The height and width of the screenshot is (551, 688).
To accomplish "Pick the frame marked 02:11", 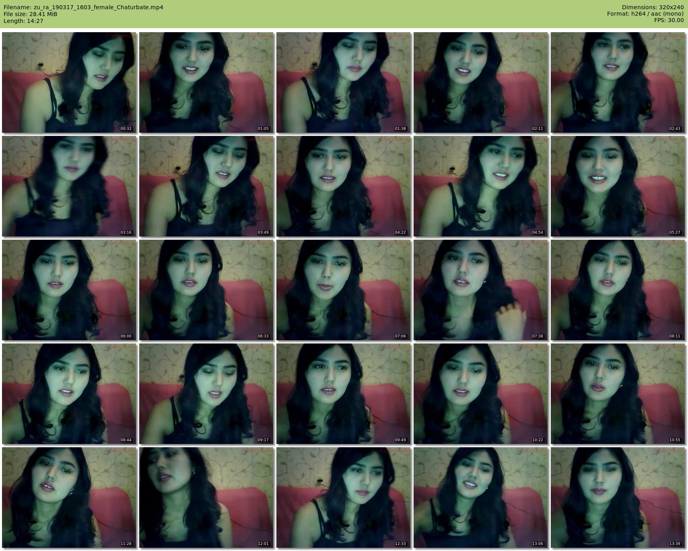I will tap(481, 82).
